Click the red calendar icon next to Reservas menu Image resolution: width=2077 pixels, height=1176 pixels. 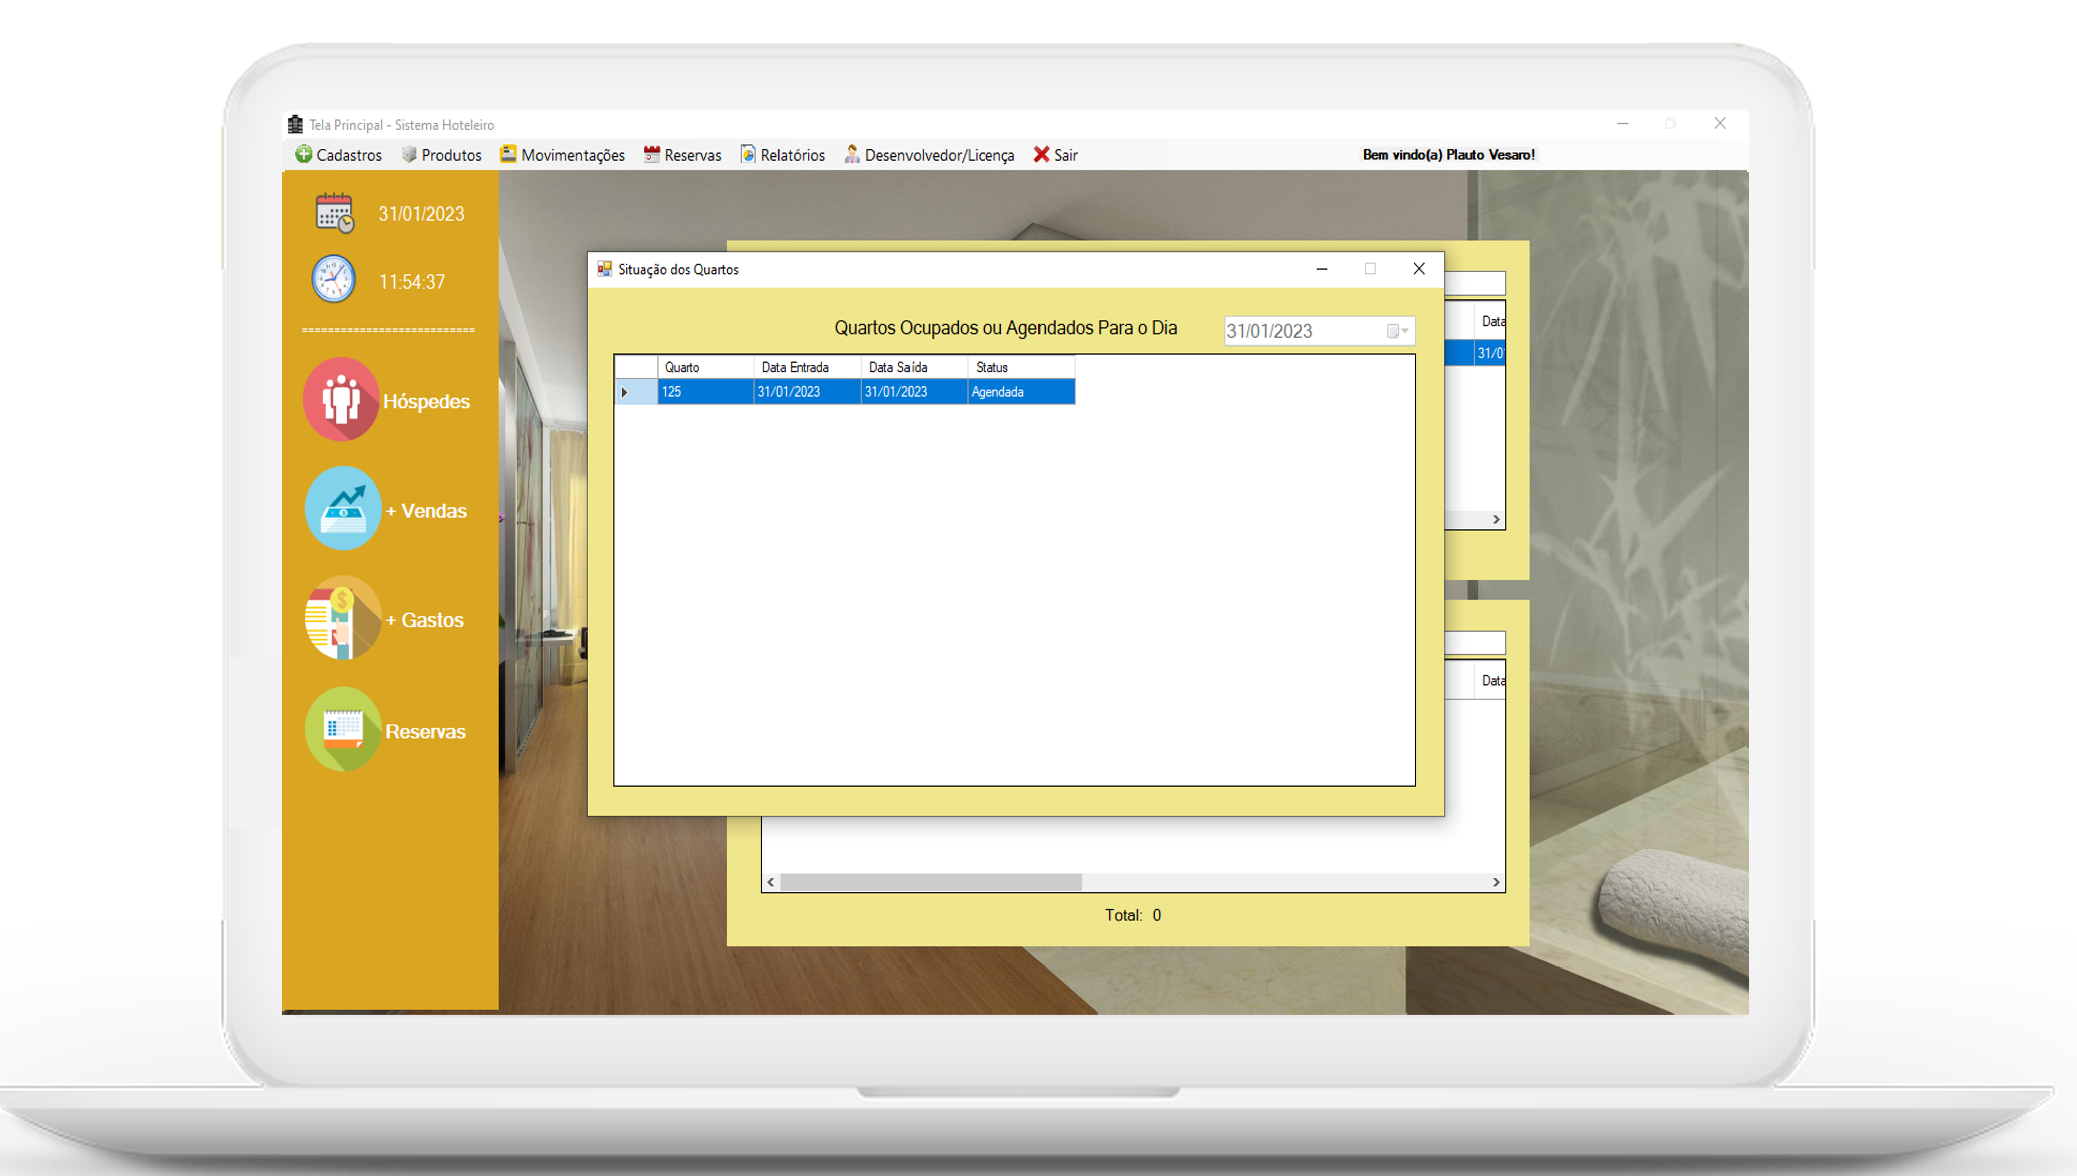651,154
